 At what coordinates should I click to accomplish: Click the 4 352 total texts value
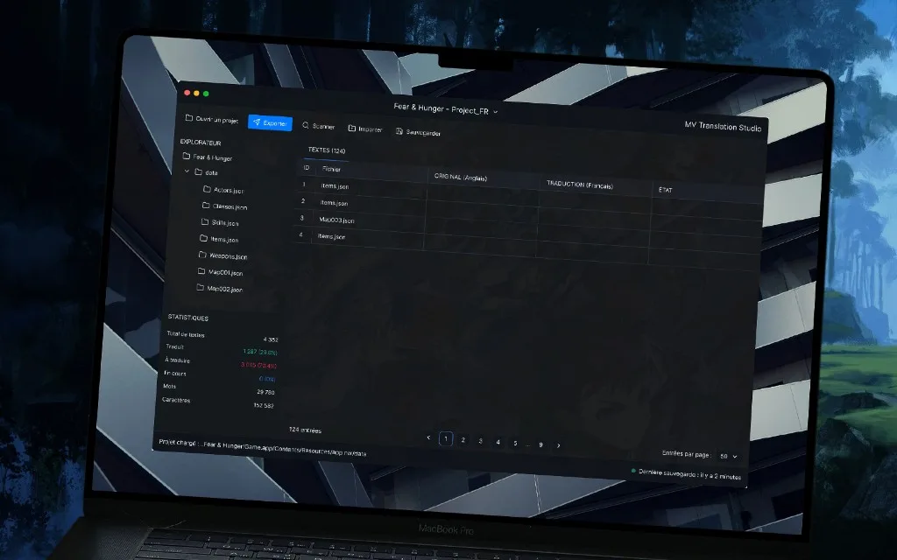coord(271,339)
